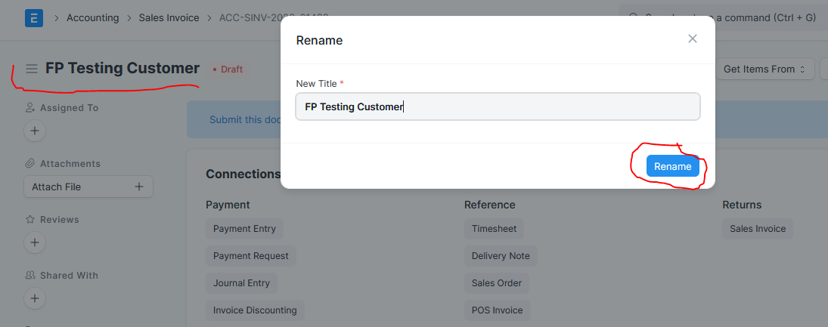828x327 pixels.
Task: Click the paperclip Attachments icon
Action: (x=30, y=163)
